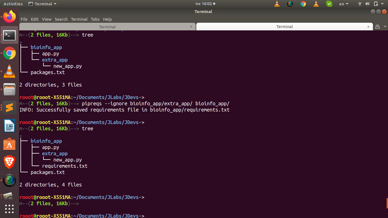
Task: Switch to the first Terminal tab
Action: click(x=107, y=27)
